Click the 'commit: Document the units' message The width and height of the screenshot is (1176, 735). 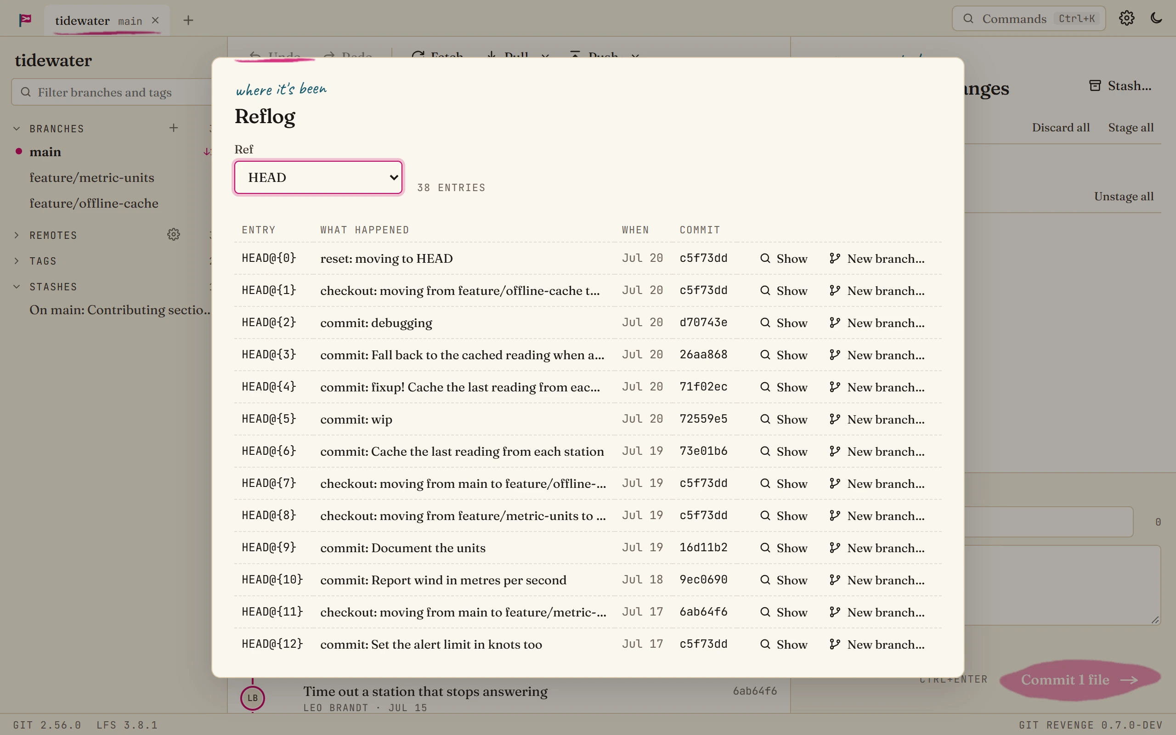[x=403, y=548]
